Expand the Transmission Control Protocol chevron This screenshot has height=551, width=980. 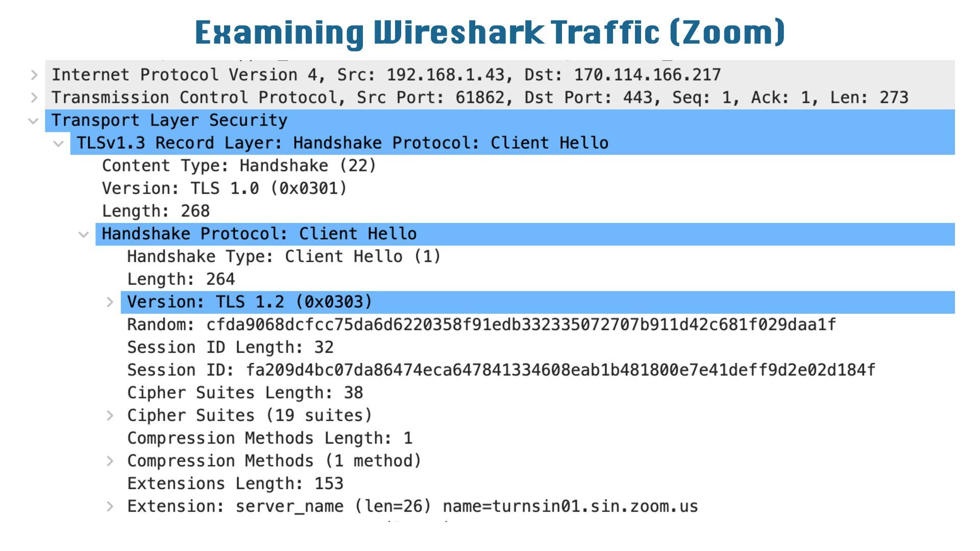pos(34,97)
